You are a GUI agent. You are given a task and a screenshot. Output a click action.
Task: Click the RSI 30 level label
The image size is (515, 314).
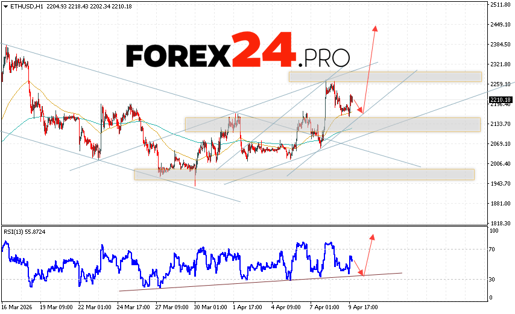493,279
